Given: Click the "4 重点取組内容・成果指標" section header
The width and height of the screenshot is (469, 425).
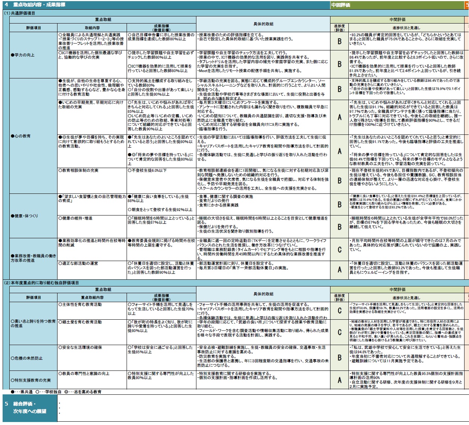Looking at the screenshot, I should pyautogui.click(x=35, y=5).
